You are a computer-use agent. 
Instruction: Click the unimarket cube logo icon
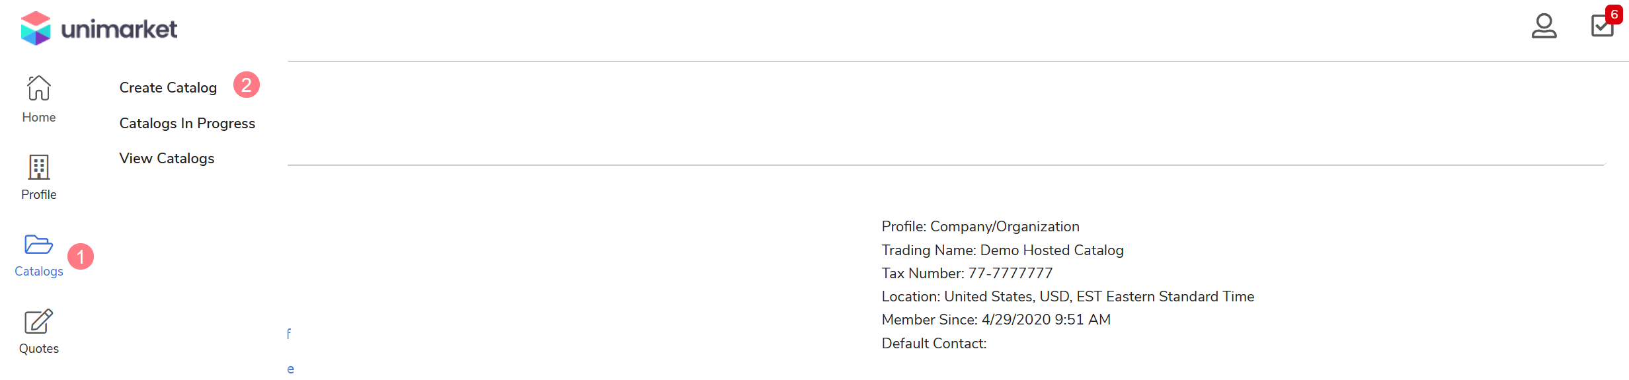(x=36, y=28)
